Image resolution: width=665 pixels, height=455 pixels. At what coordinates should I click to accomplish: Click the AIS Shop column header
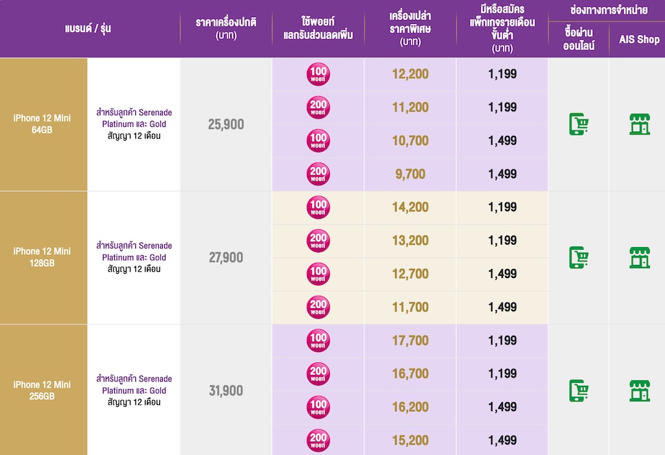639,40
